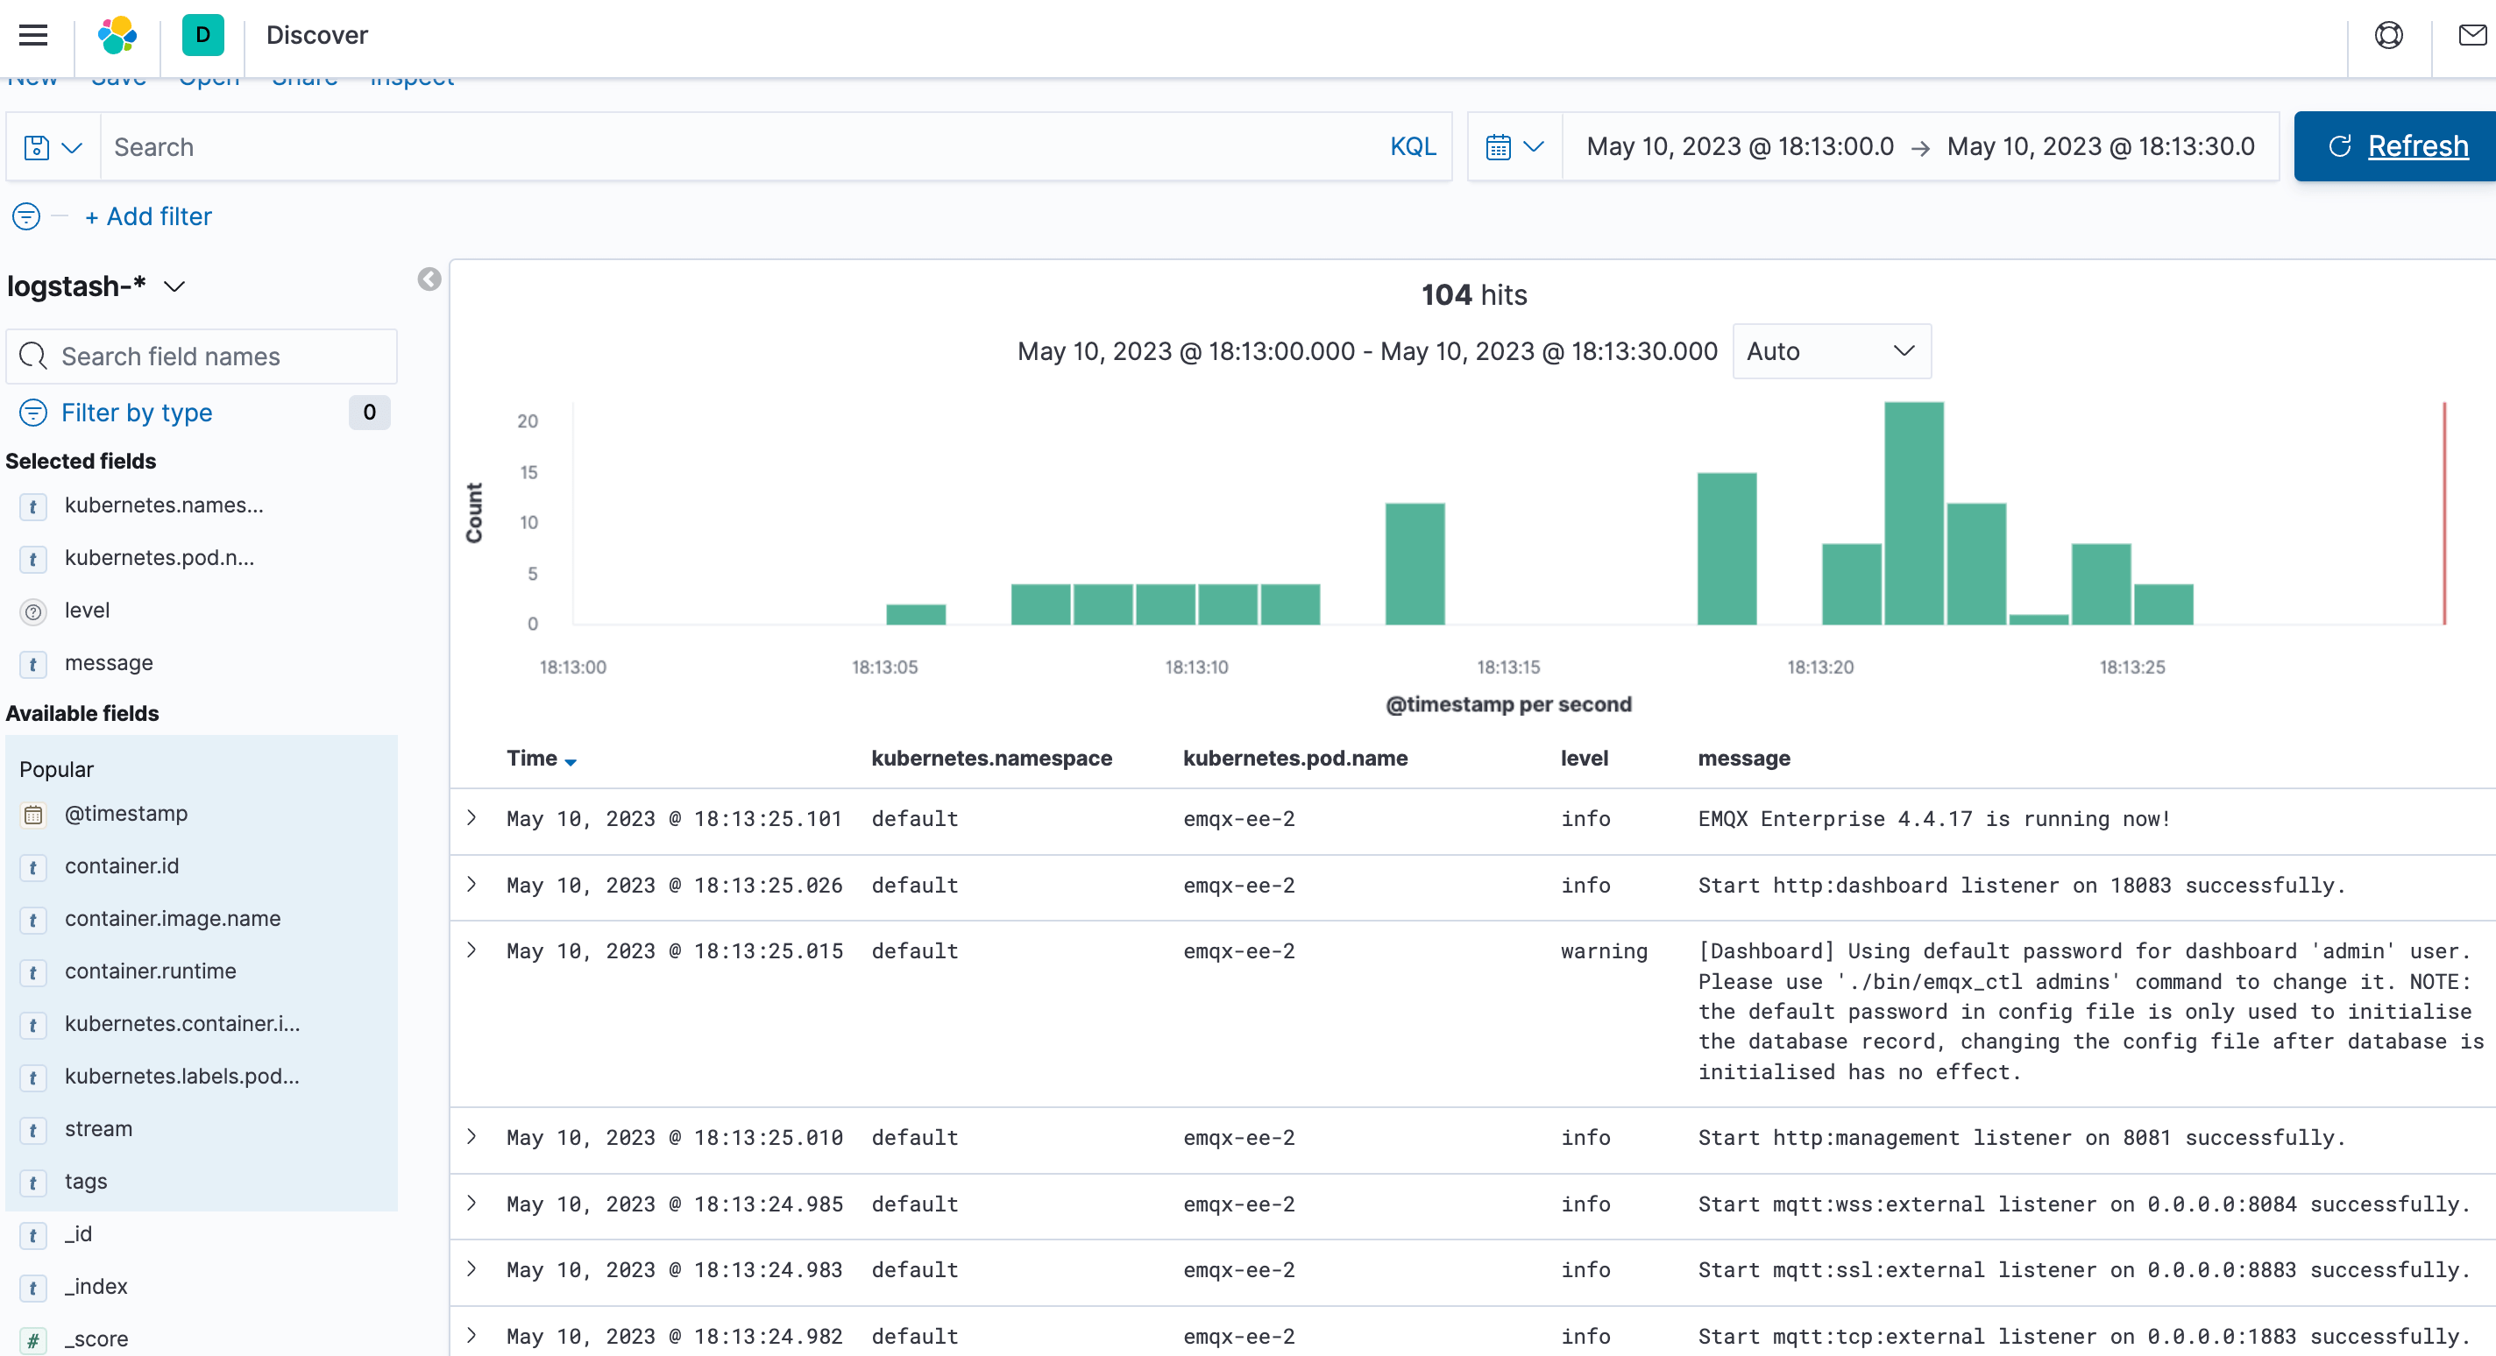Toggle Filter by type panel
2496x1356 pixels.
(136, 413)
